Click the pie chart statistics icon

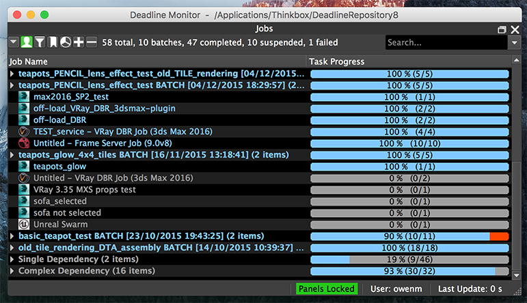point(66,42)
